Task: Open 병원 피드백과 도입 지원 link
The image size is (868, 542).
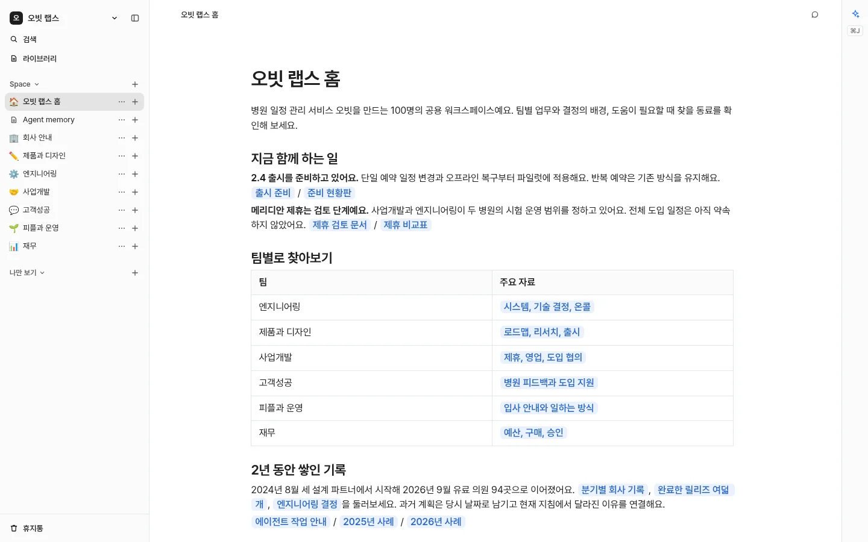Action: tap(549, 382)
